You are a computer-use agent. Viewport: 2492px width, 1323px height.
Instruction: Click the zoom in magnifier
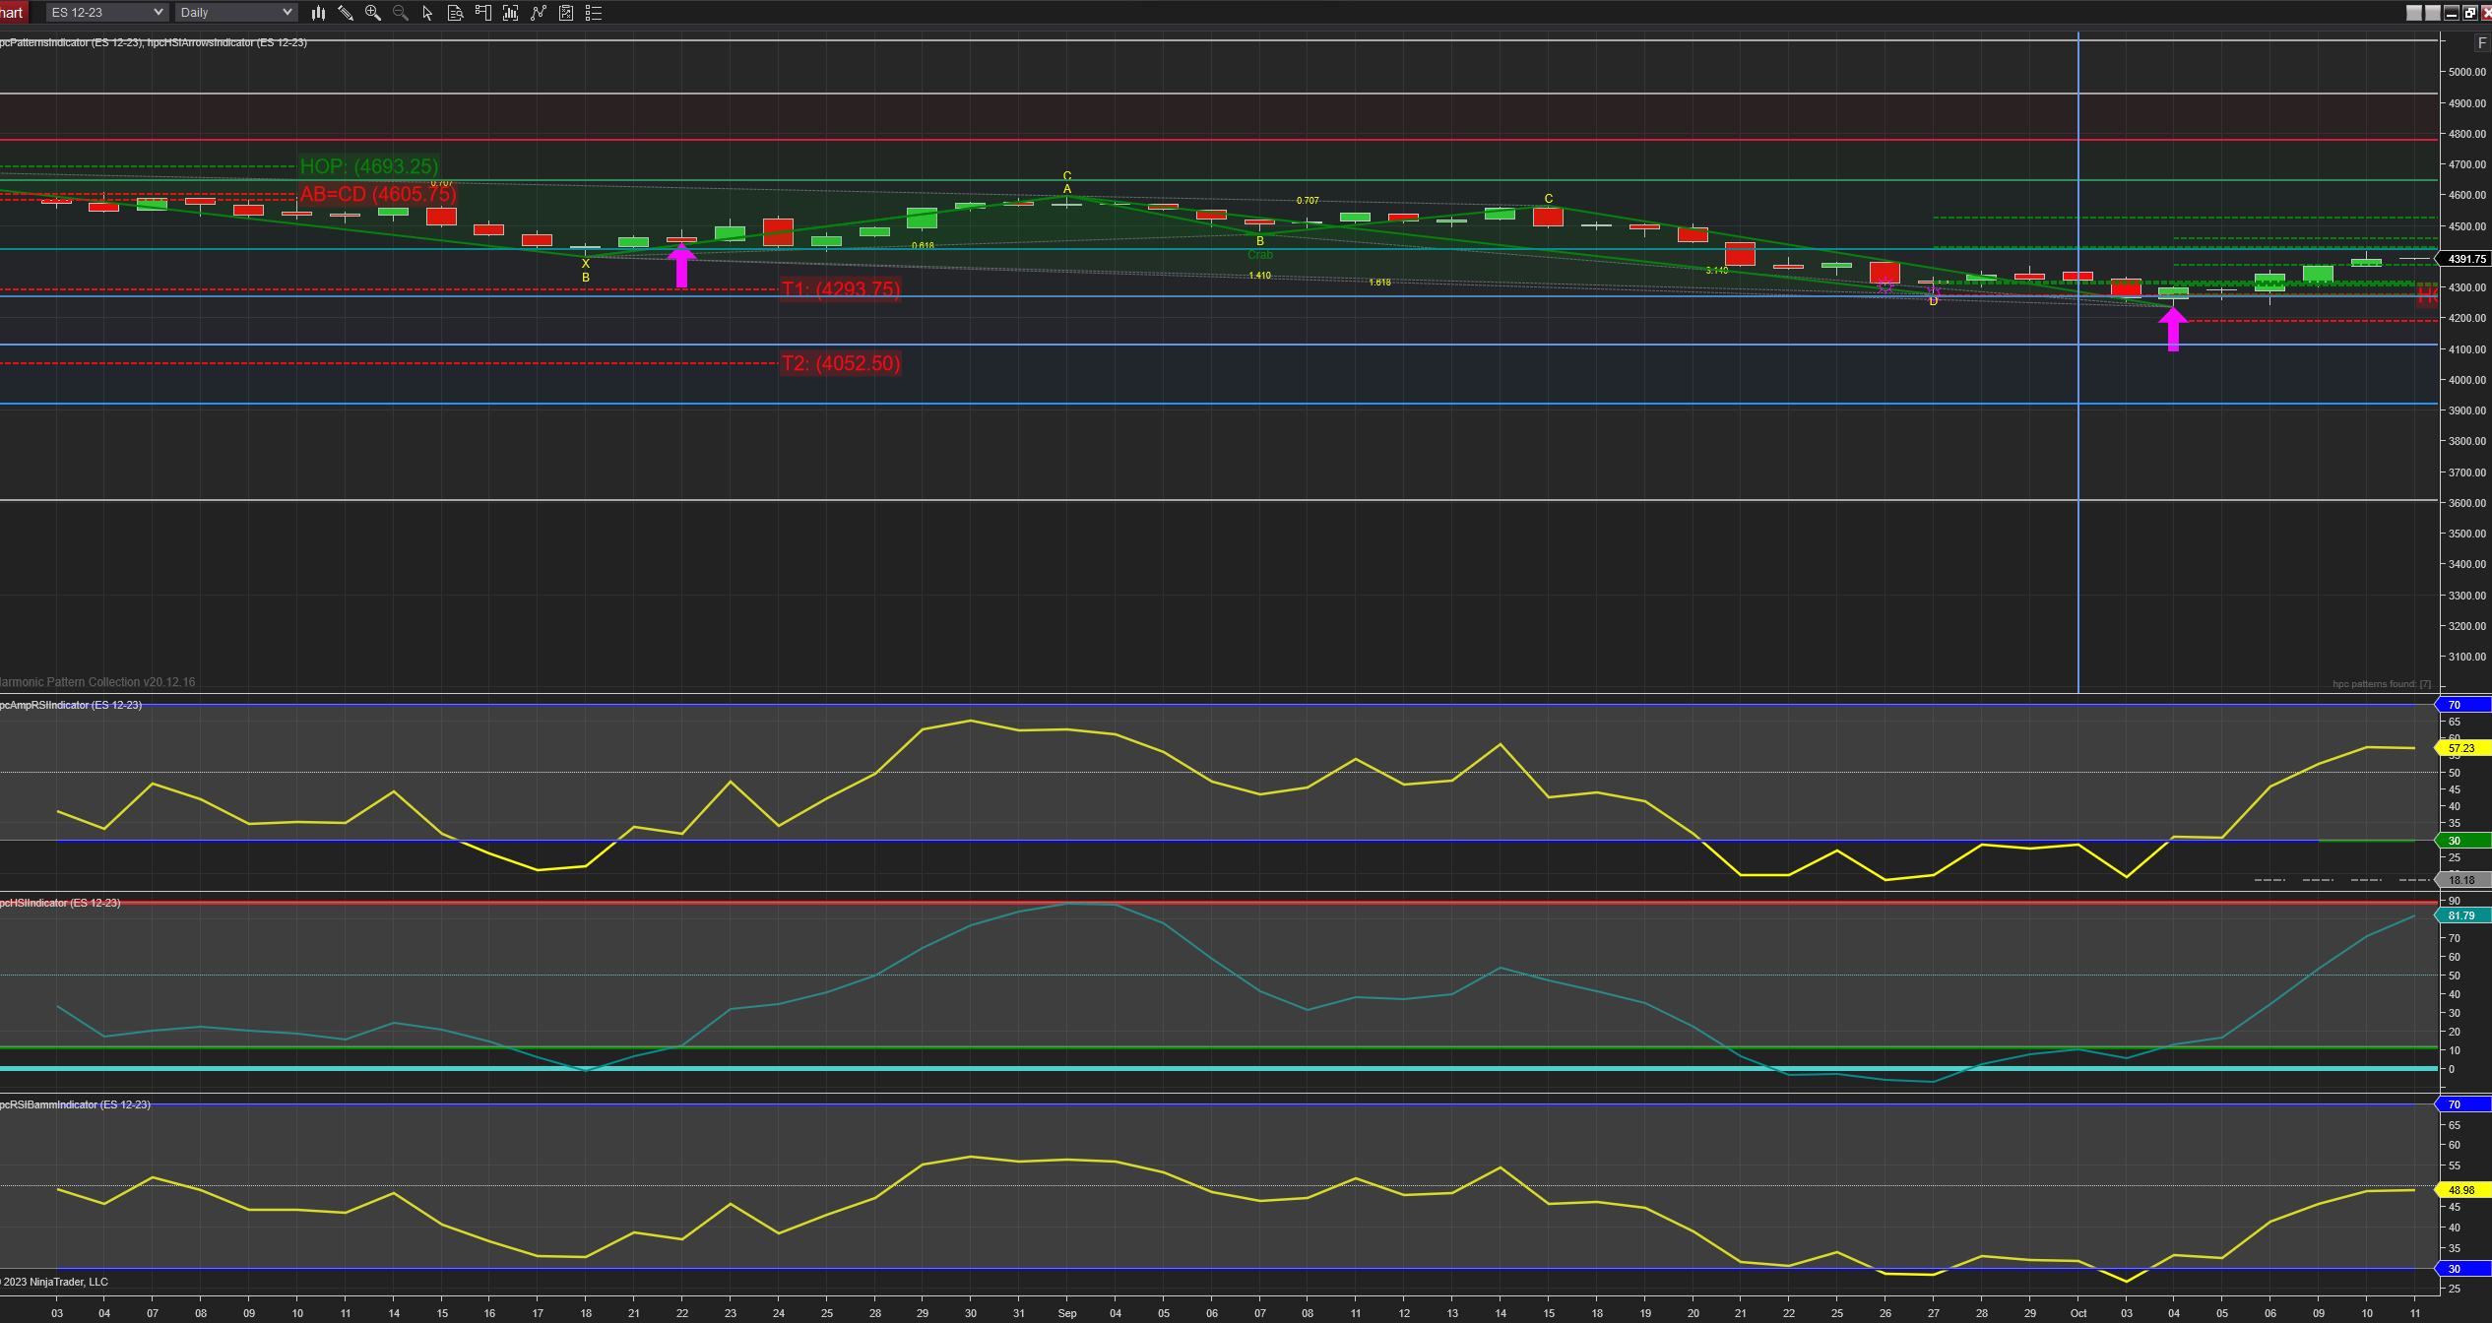pos(373,13)
